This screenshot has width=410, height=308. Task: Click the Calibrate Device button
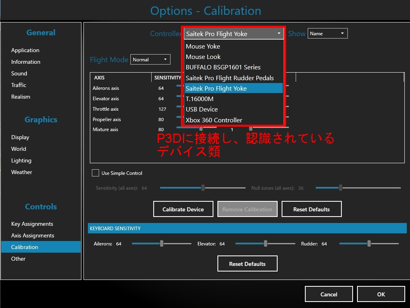tap(183, 209)
